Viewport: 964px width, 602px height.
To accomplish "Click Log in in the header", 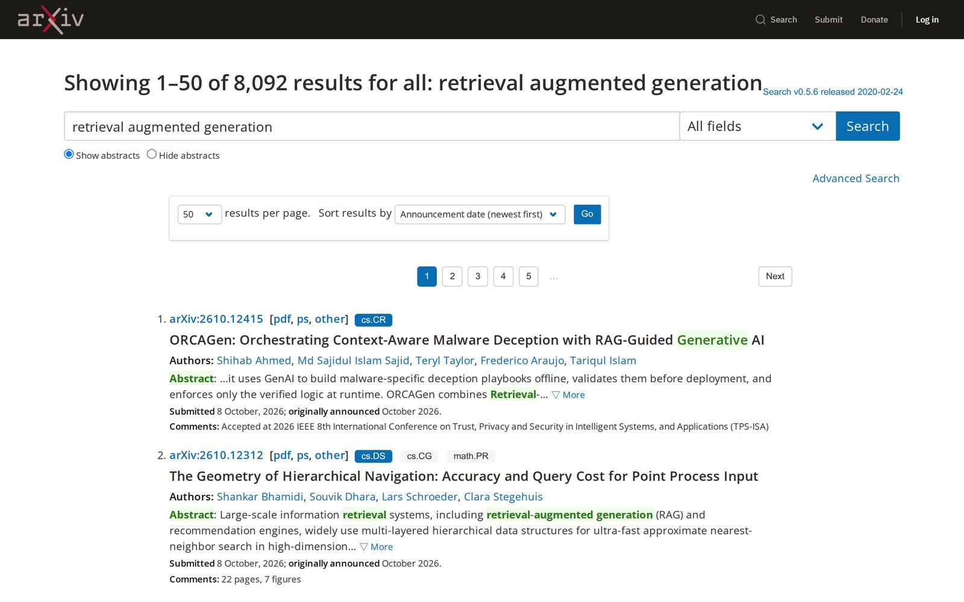I will pyautogui.click(x=927, y=19).
